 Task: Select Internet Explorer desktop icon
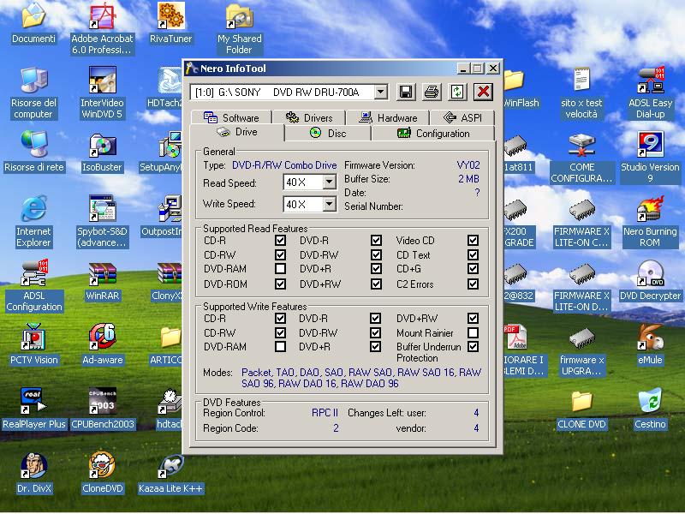tap(33, 222)
